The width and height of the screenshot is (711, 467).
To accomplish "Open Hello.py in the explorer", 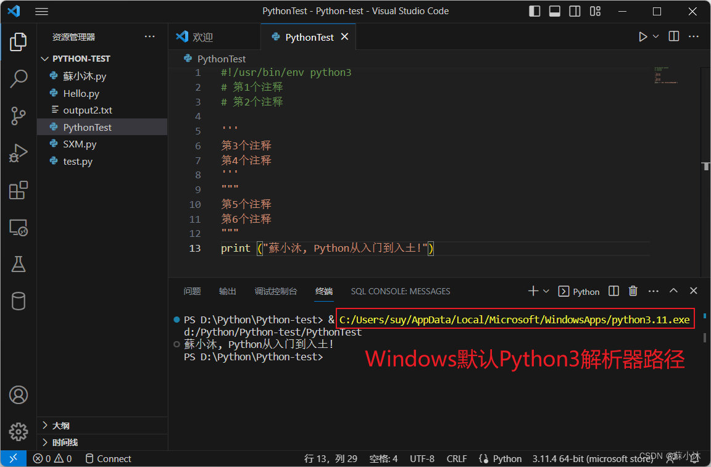I will pyautogui.click(x=102, y=93).
